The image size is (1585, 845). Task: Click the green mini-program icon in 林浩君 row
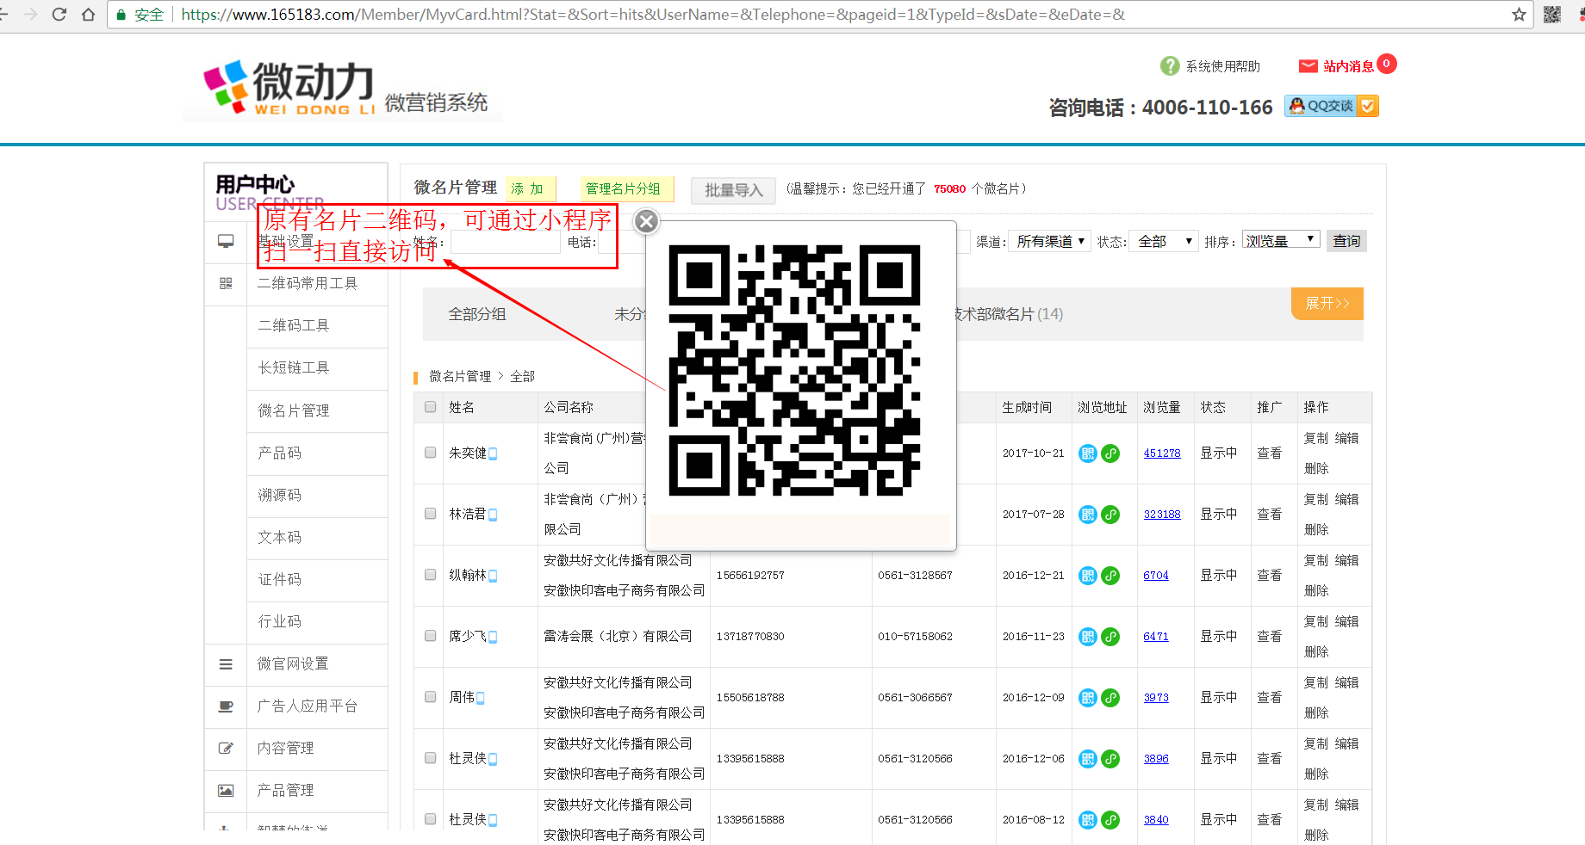[1110, 515]
